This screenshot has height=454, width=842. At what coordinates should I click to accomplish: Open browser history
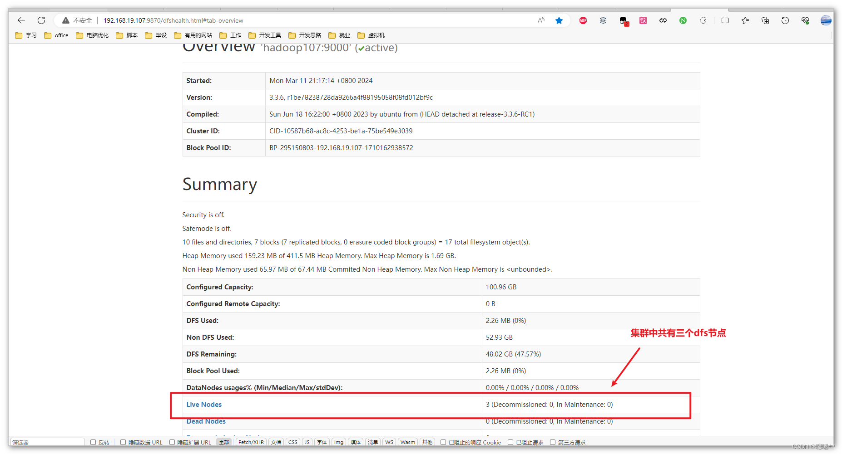785,20
